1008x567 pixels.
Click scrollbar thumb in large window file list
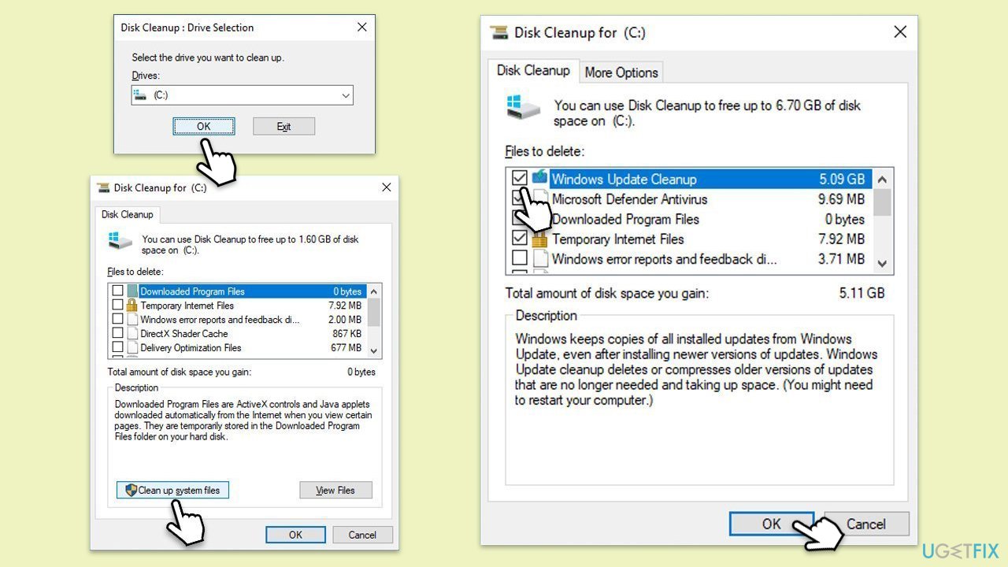click(882, 202)
